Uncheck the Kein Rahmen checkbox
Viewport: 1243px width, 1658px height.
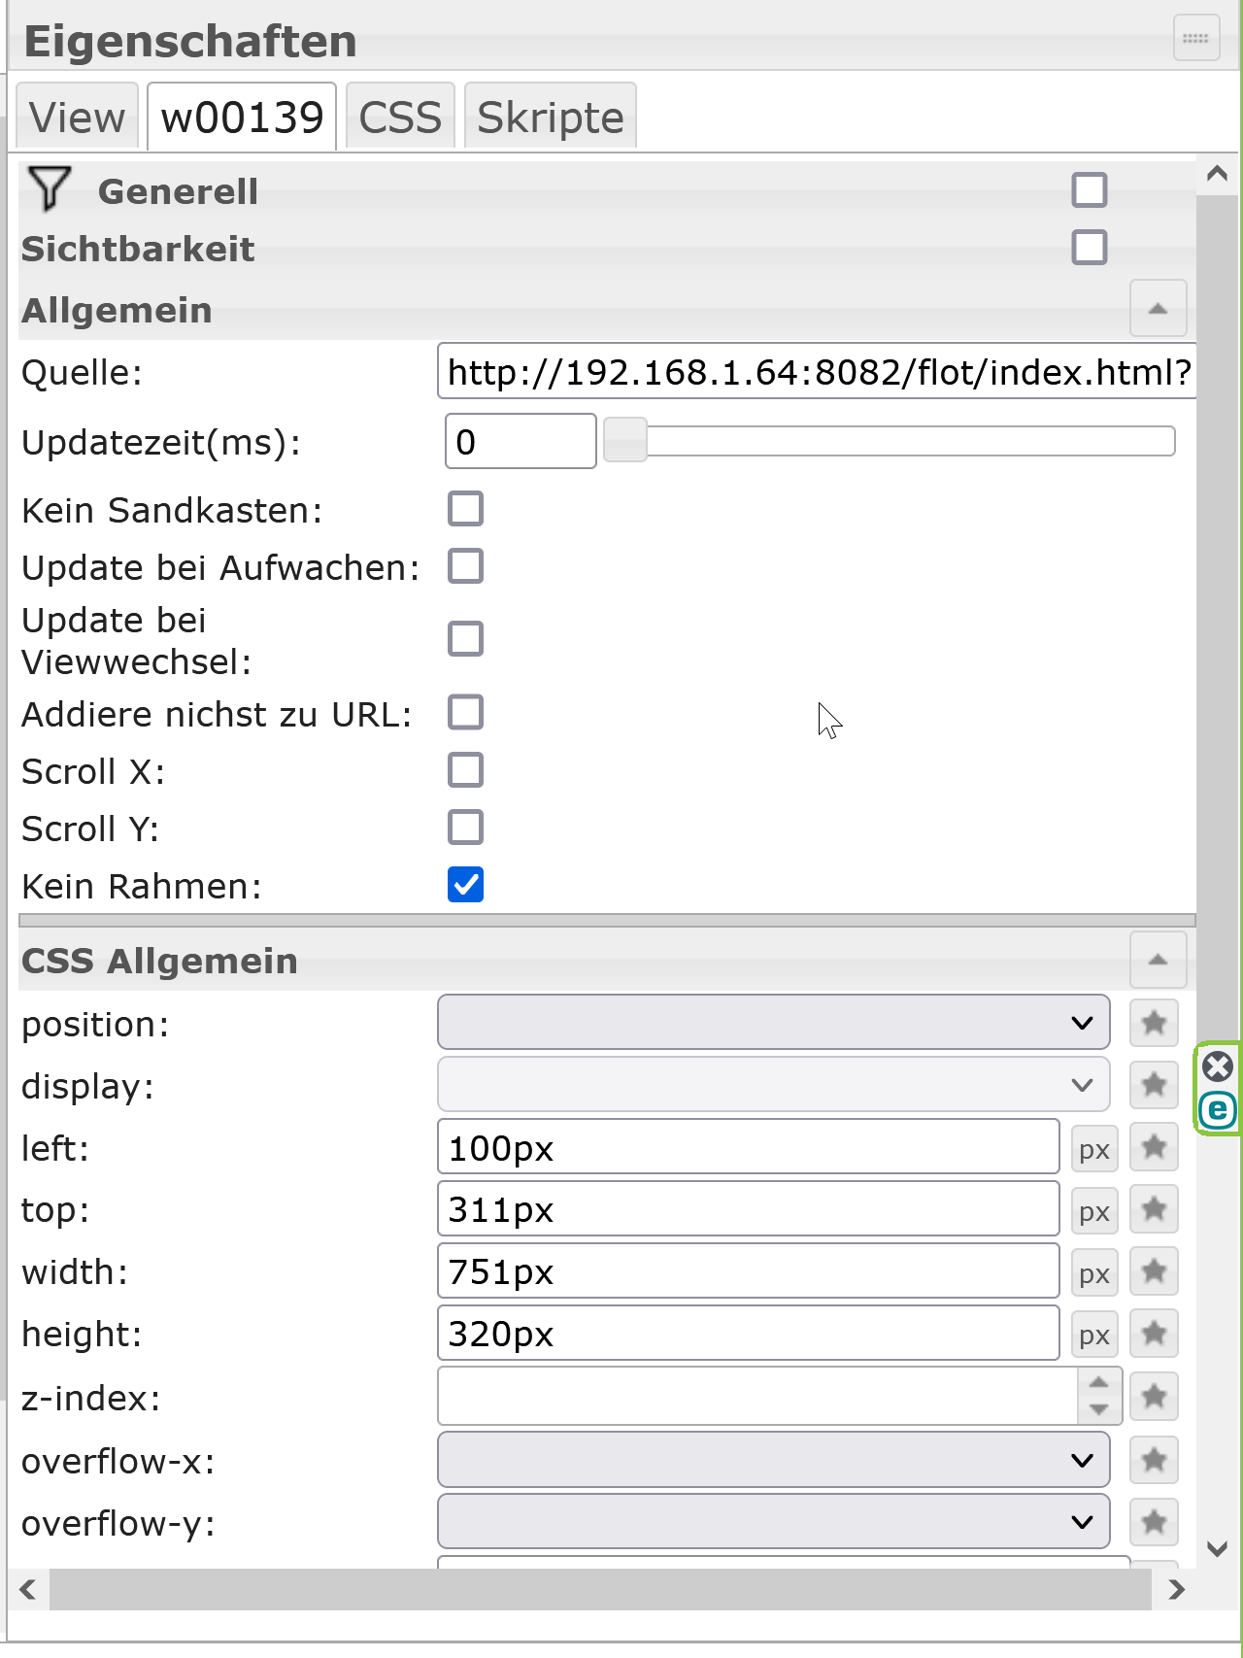pos(466,885)
